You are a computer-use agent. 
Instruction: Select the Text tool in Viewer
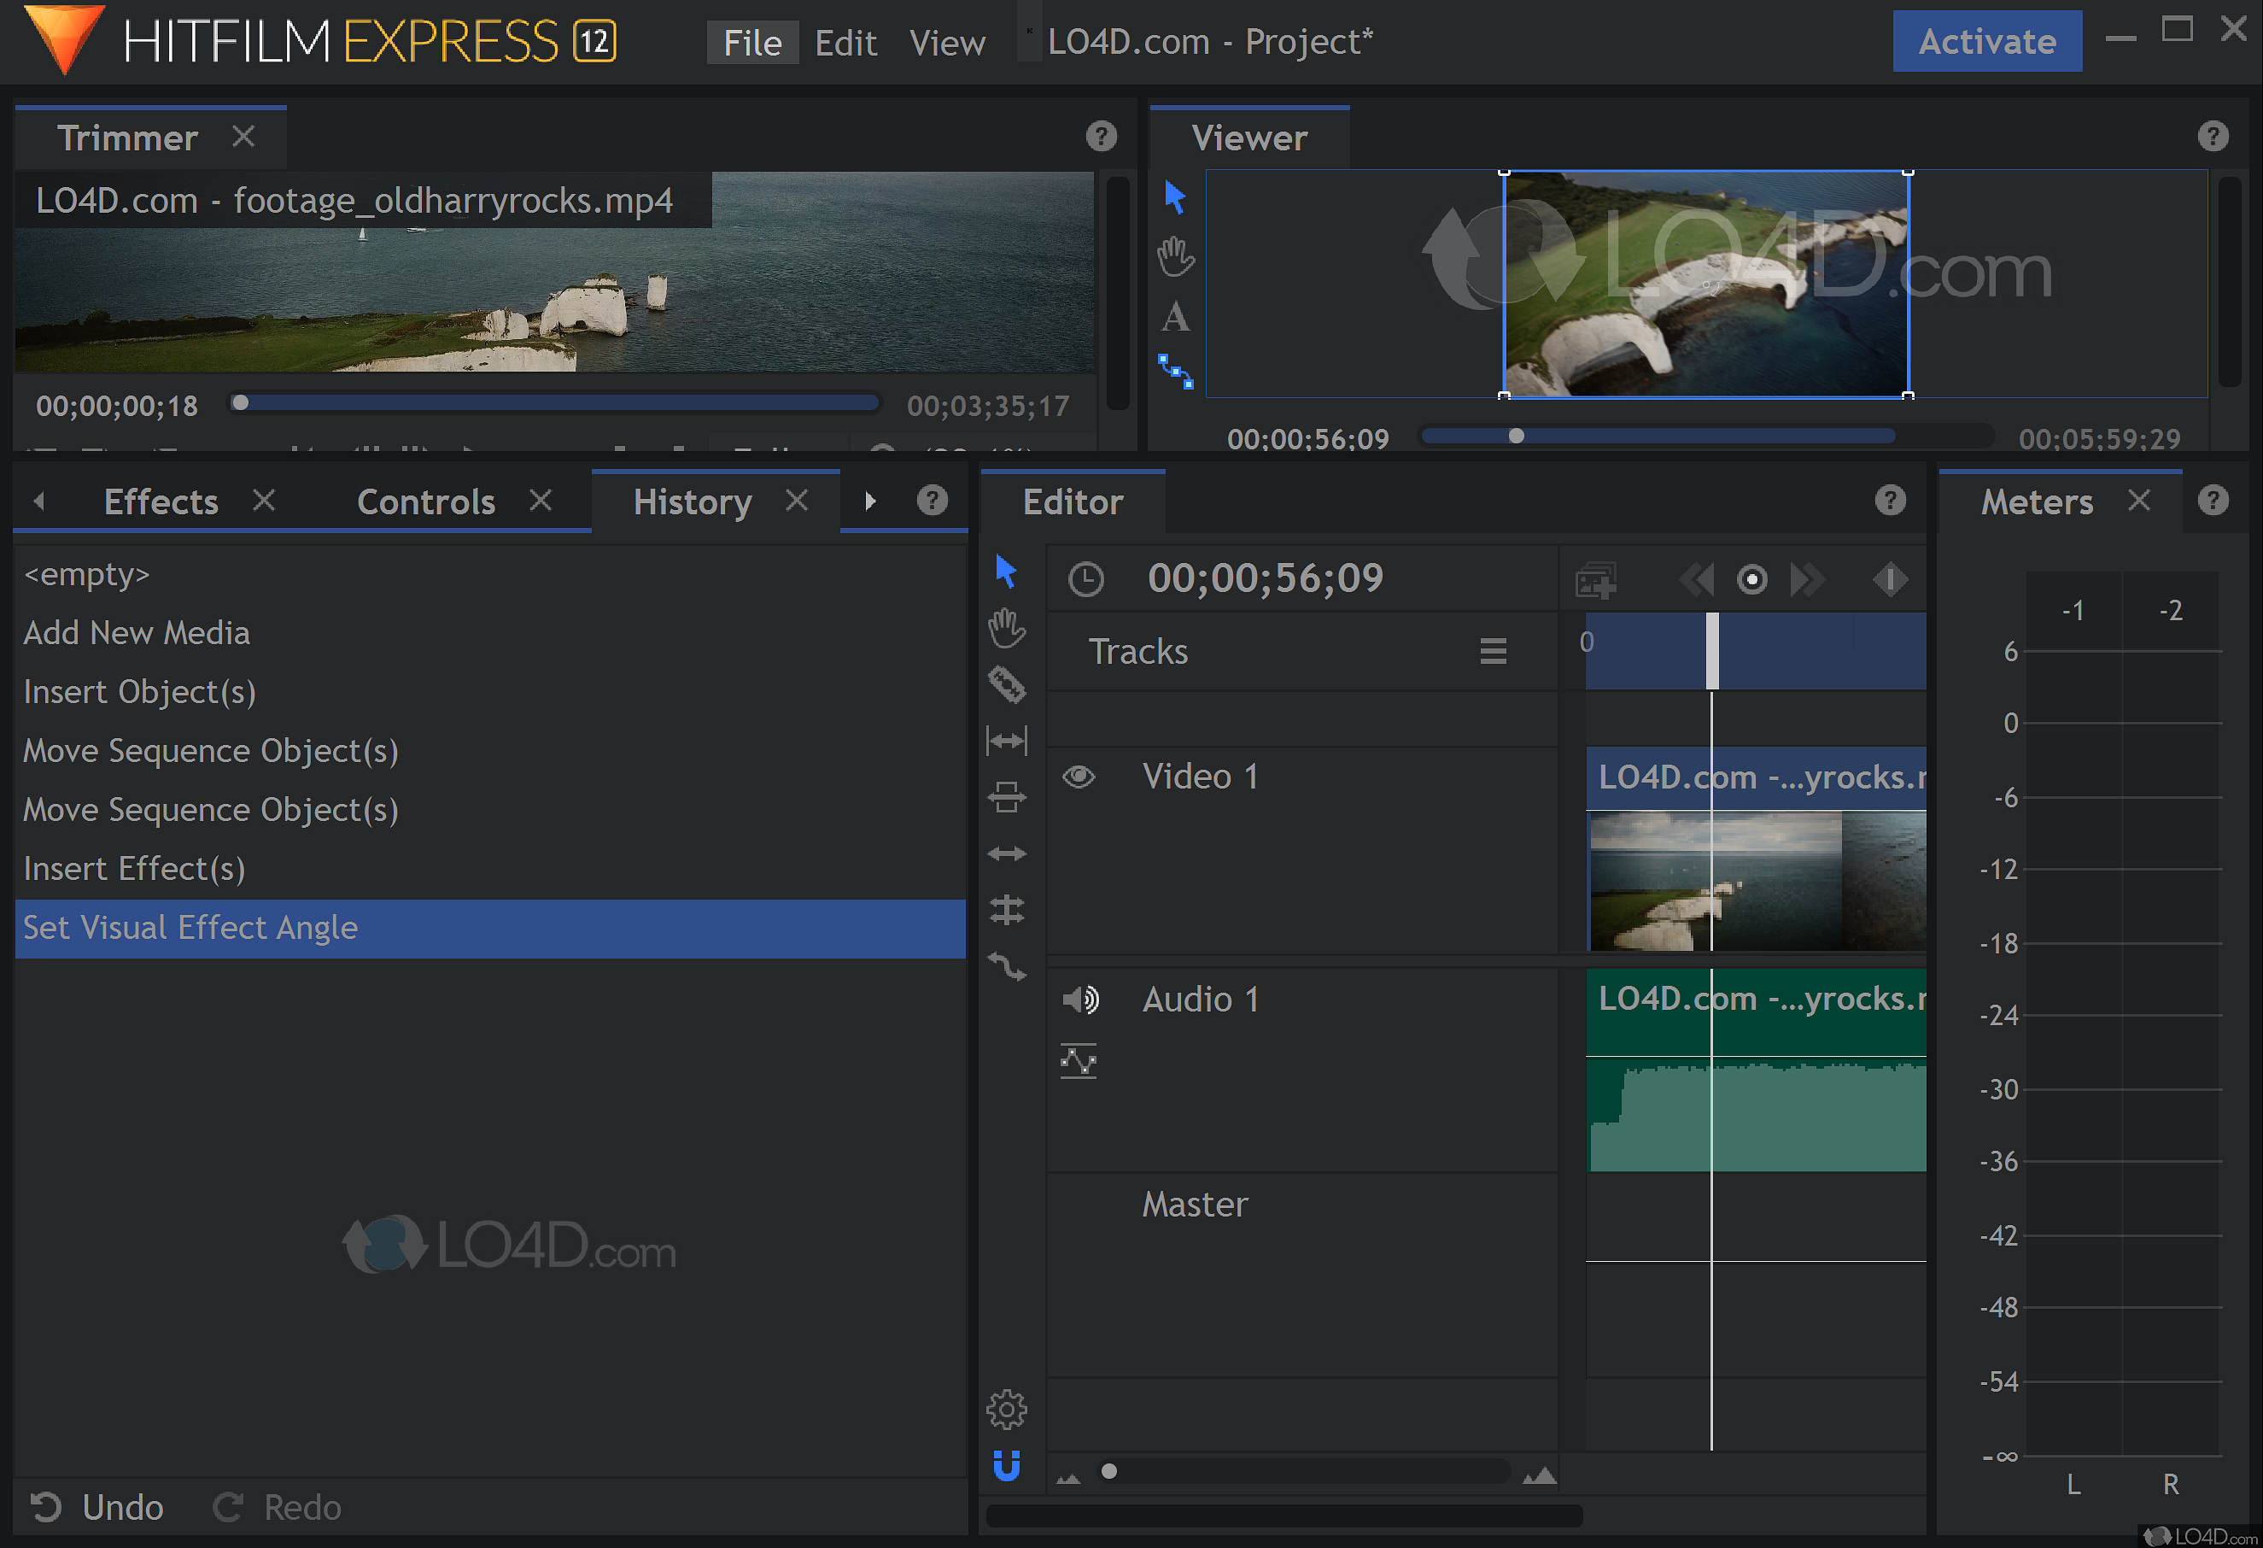1175,317
